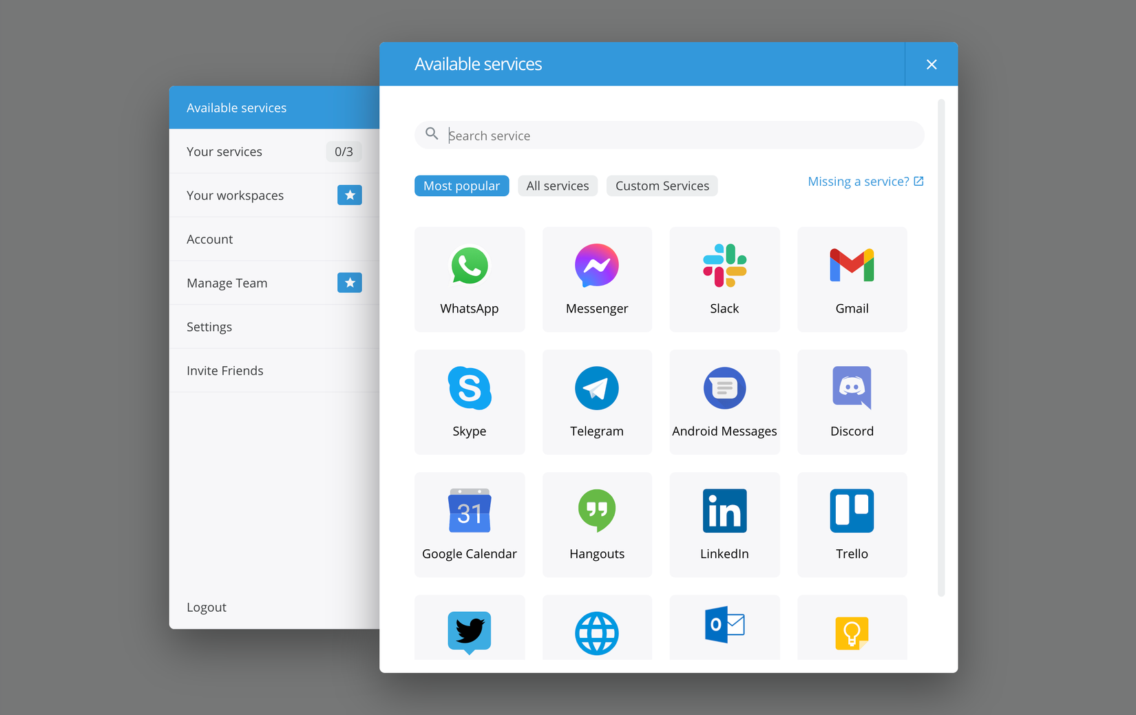Viewport: 1136px width, 715px height.
Task: Select the Outlook mail service icon
Action: coord(724,625)
